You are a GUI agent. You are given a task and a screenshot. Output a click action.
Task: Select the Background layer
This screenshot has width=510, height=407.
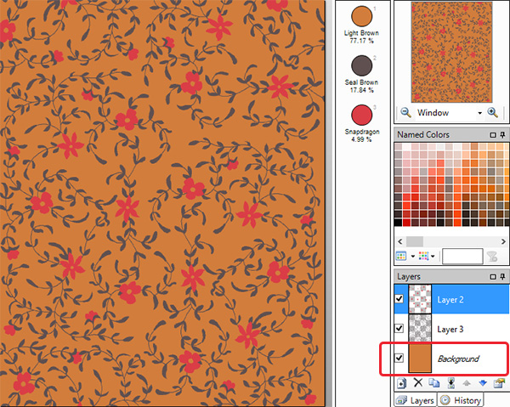coord(459,359)
